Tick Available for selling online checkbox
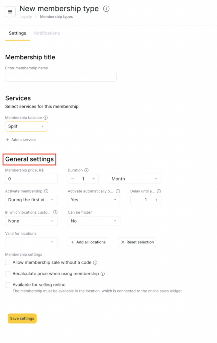Viewport: 217px width, 343px height. point(8,285)
